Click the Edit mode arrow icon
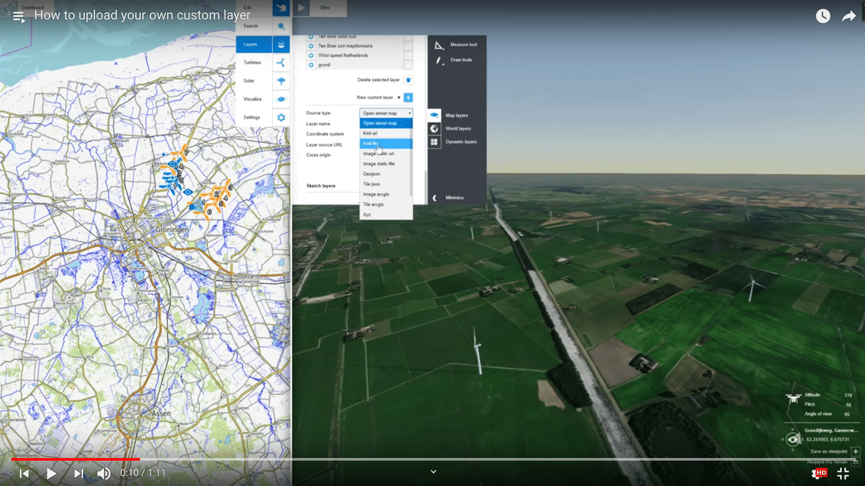The width and height of the screenshot is (865, 486). pyautogui.click(x=281, y=8)
